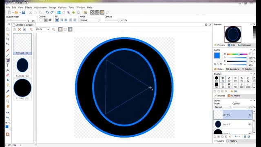Select the hand pan tool

click(x=8, y=106)
